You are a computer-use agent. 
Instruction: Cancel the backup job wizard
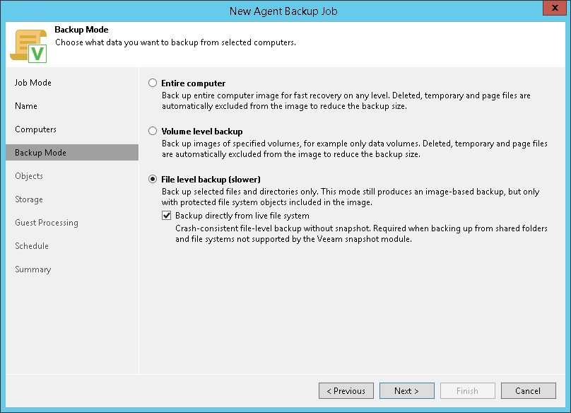(528, 391)
